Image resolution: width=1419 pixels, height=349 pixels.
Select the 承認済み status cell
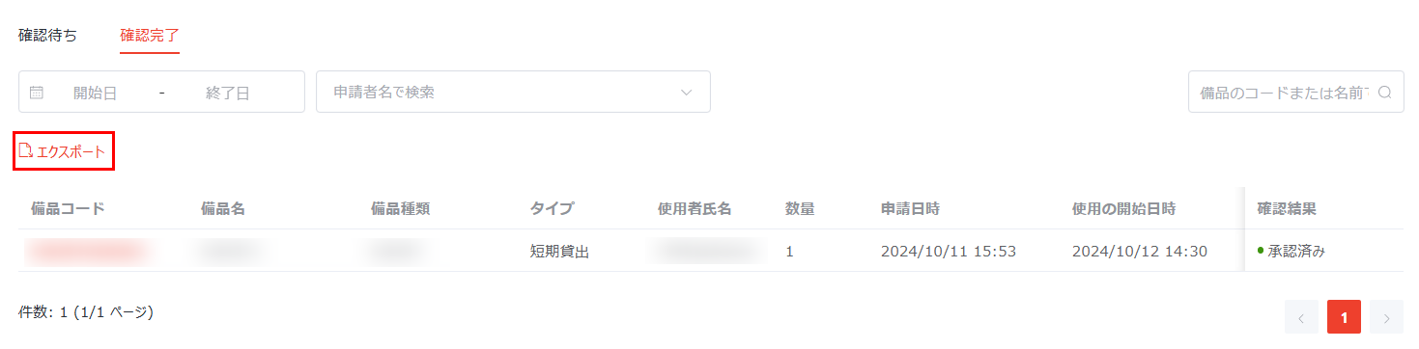(1291, 251)
